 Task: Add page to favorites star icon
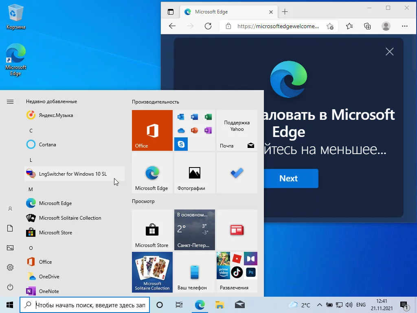point(330,26)
